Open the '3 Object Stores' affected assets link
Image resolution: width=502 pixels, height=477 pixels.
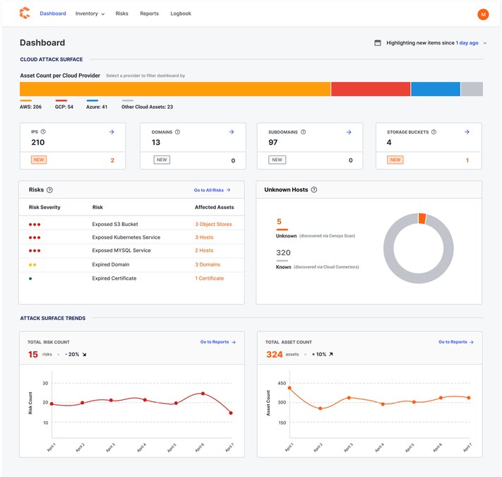click(213, 224)
